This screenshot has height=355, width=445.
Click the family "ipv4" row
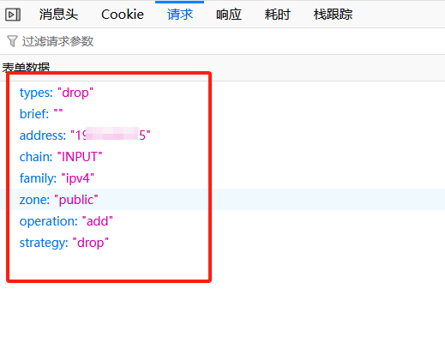coord(222,178)
